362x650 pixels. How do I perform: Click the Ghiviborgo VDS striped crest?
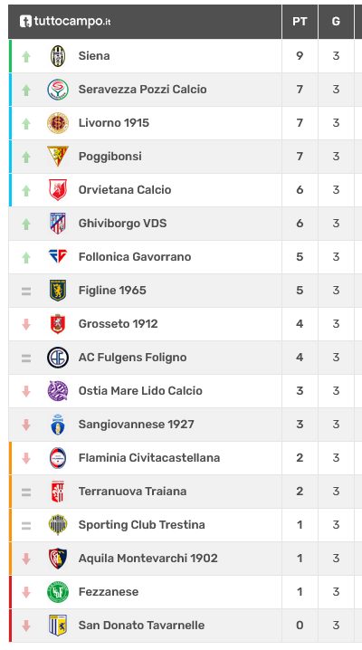pyautogui.click(x=58, y=224)
